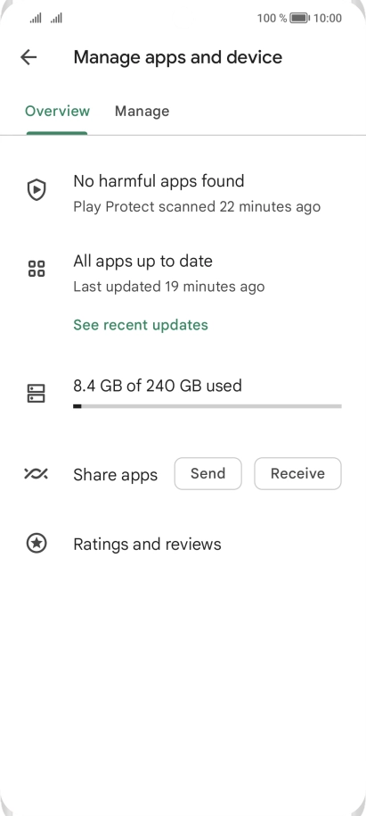366x816 pixels.
Task: Click the 10:00 clock in status bar
Action: (328, 18)
